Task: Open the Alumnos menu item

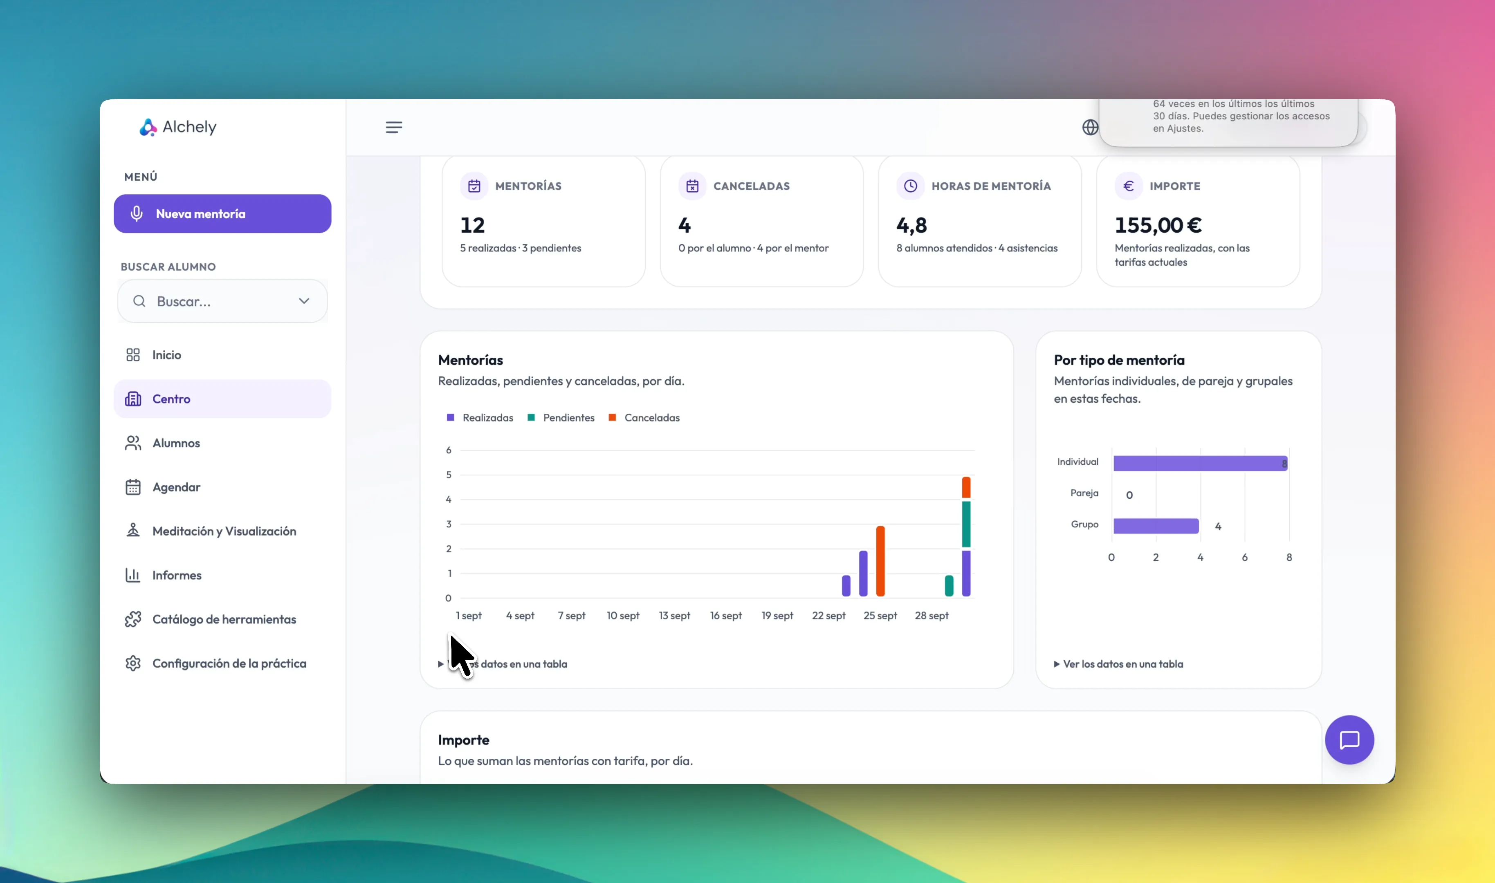Action: pos(222,443)
